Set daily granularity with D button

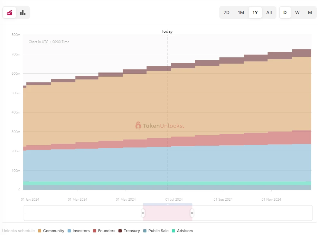pos(285,13)
